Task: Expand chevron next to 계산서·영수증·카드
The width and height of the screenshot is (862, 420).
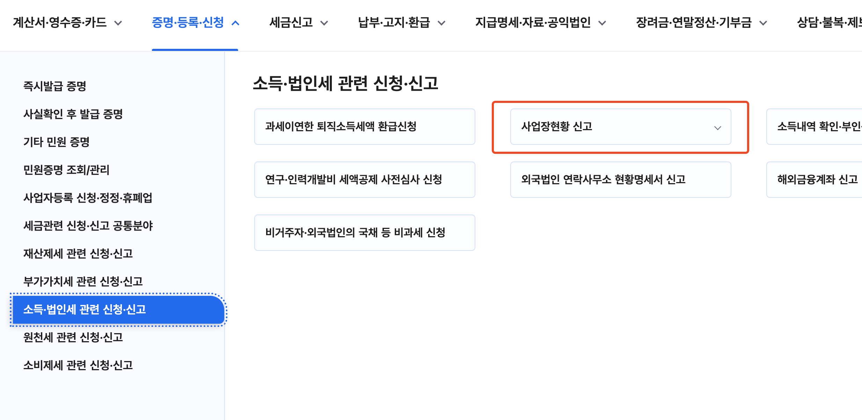Action: pos(118,23)
